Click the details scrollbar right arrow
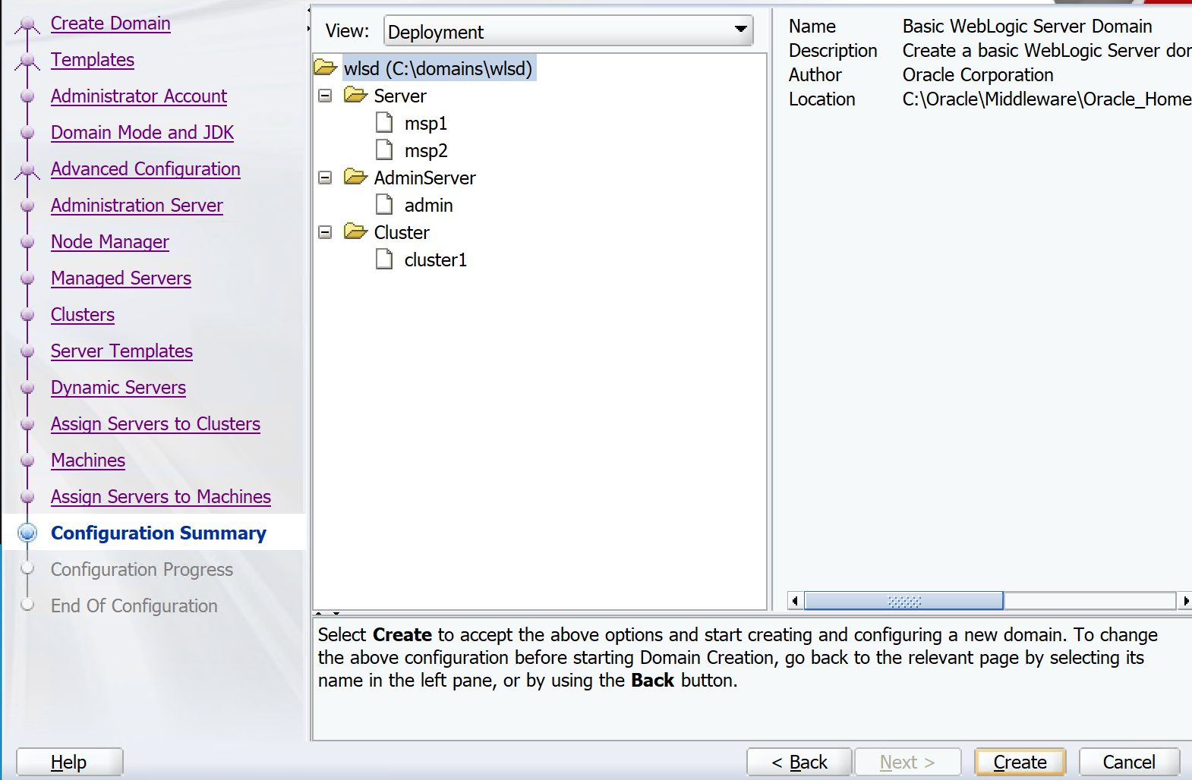Viewport: 1192px width, 780px height. point(1185,601)
